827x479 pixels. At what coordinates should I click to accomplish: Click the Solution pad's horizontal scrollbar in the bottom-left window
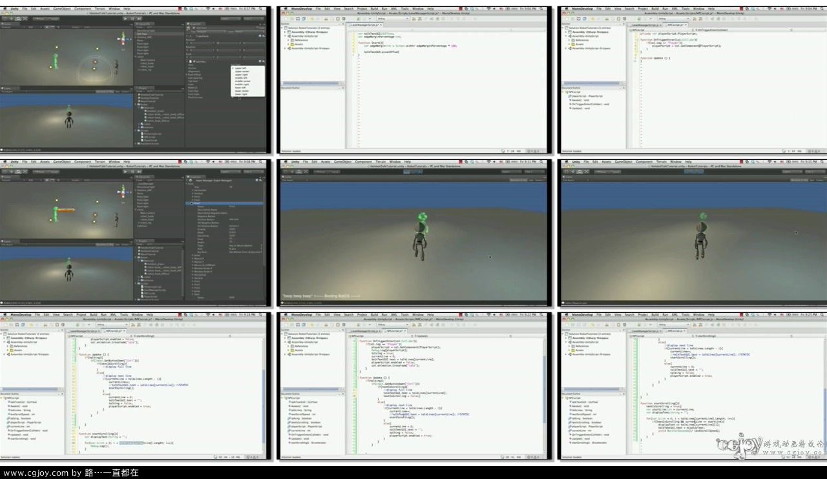click(30, 389)
